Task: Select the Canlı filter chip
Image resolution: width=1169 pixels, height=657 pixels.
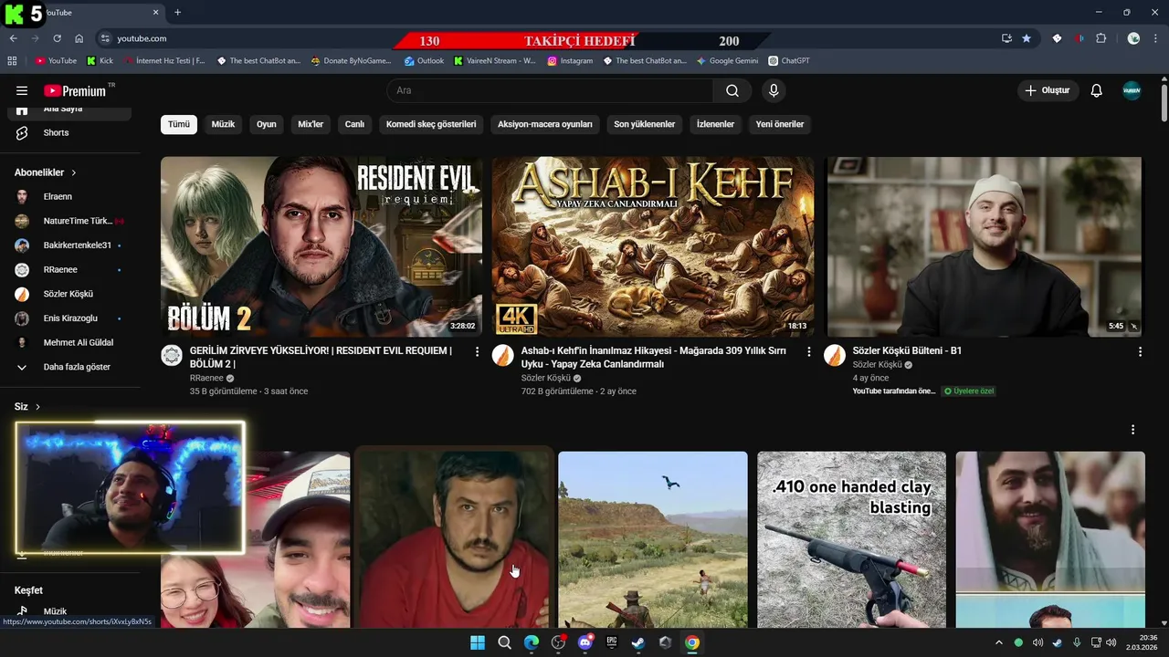Action: click(x=354, y=124)
